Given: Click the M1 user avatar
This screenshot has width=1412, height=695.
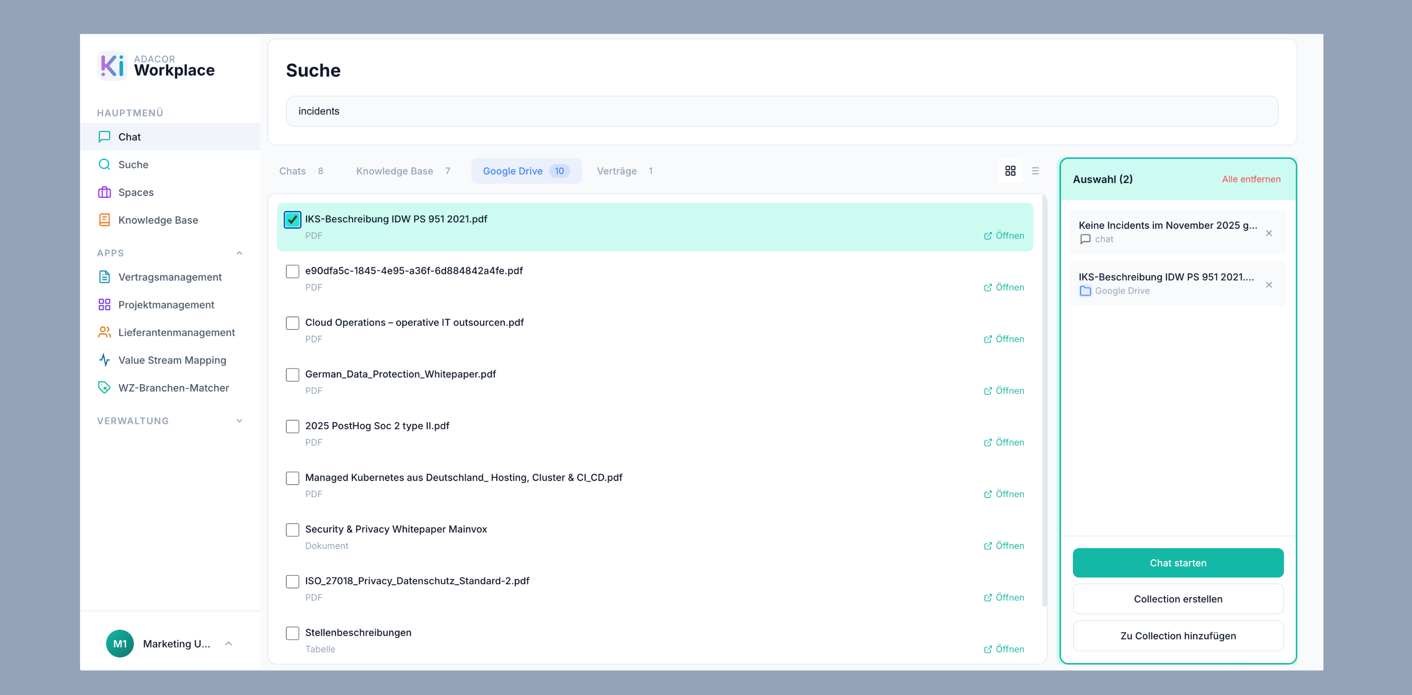Looking at the screenshot, I should [120, 644].
